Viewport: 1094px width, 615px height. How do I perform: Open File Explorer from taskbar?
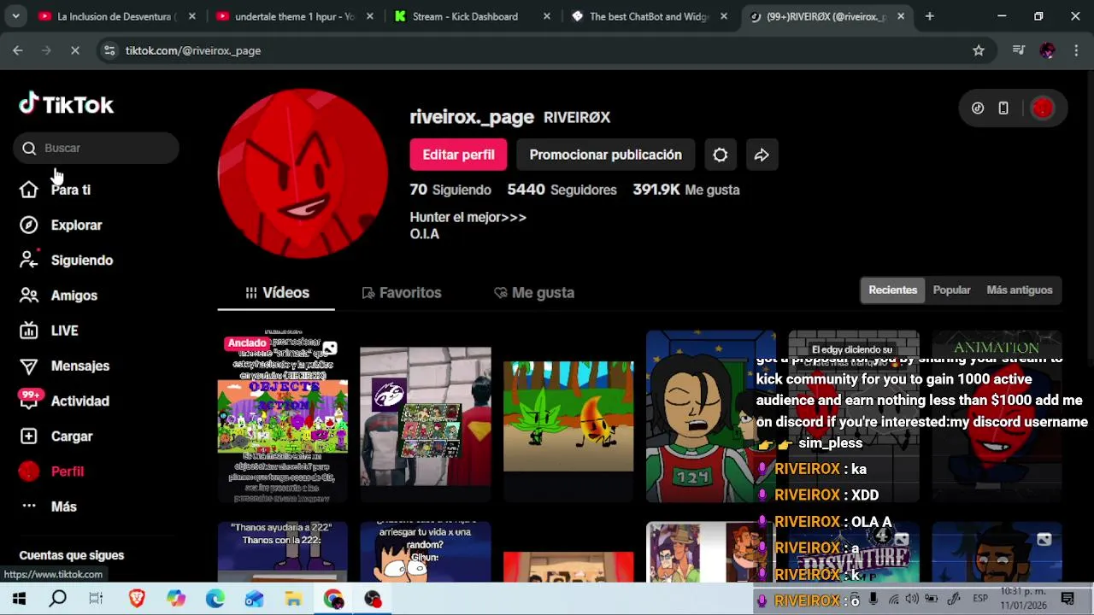(293, 599)
